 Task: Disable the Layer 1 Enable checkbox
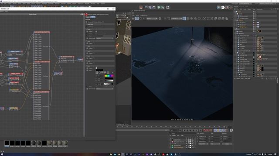point(96,32)
